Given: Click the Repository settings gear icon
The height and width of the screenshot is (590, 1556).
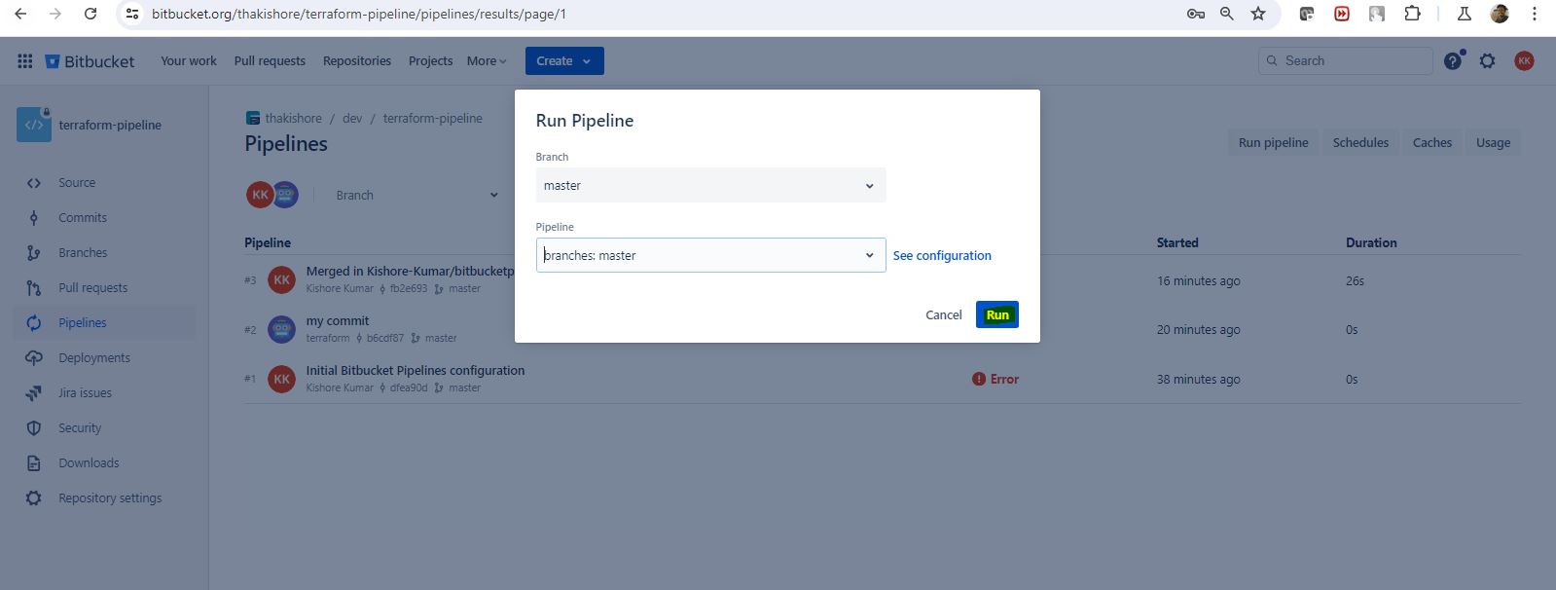Looking at the screenshot, I should [34, 498].
